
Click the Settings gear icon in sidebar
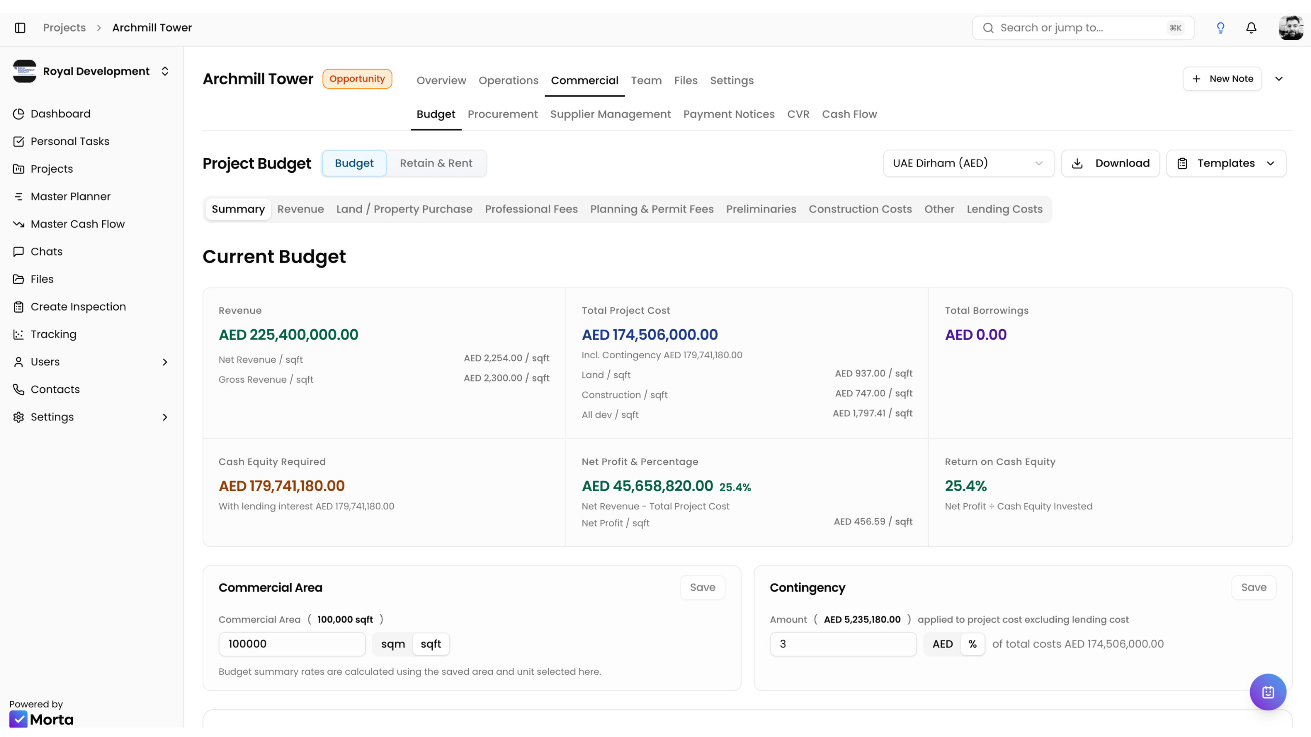point(19,417)
